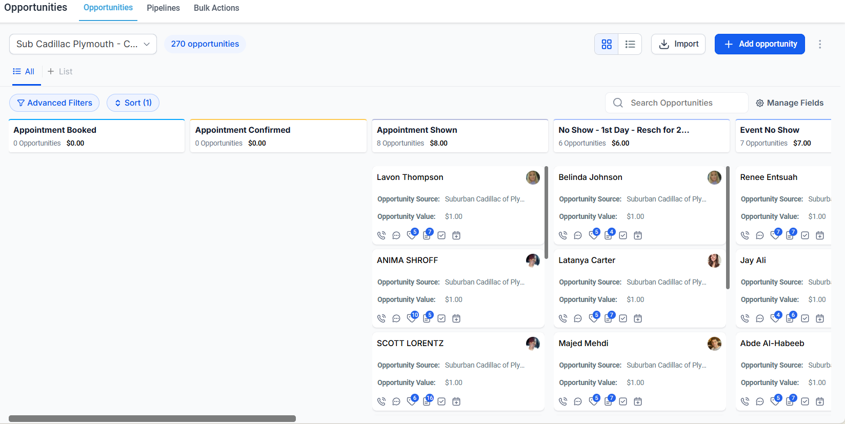Click notes icon on Lavon Thompson card
Image resolution: width=845 pixels, height=424 pixels.
tap(427, 235)
